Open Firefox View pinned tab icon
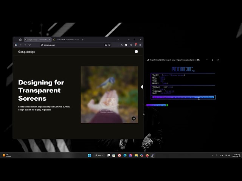Viewport: 242px width, 181px height. click(x=20, y=40)
